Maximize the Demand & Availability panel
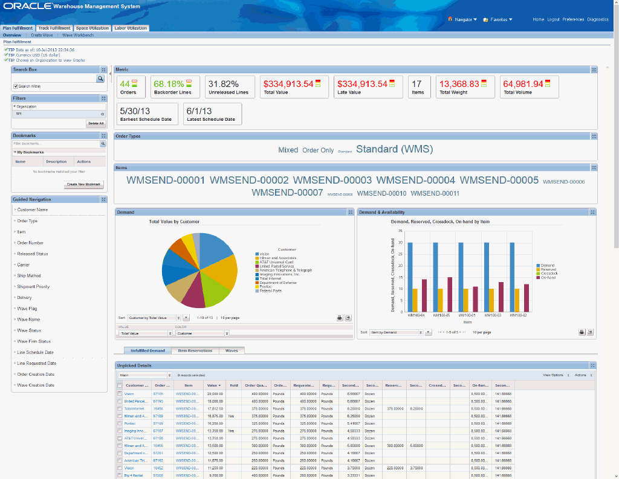This screenshot has width=619, height=479. point(592,212)
